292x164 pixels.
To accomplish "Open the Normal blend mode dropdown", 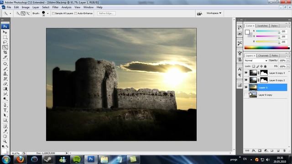I will tap(255, 61).
